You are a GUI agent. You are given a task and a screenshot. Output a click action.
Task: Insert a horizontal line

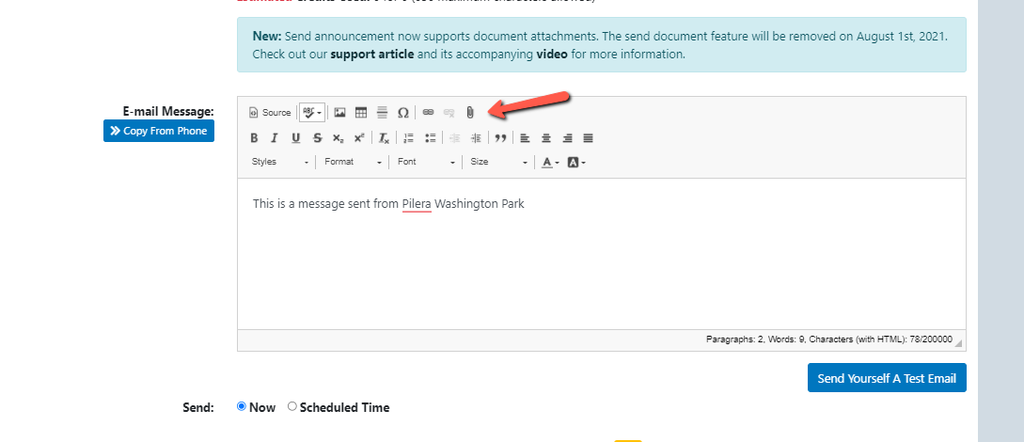click(x=382, y=112)
